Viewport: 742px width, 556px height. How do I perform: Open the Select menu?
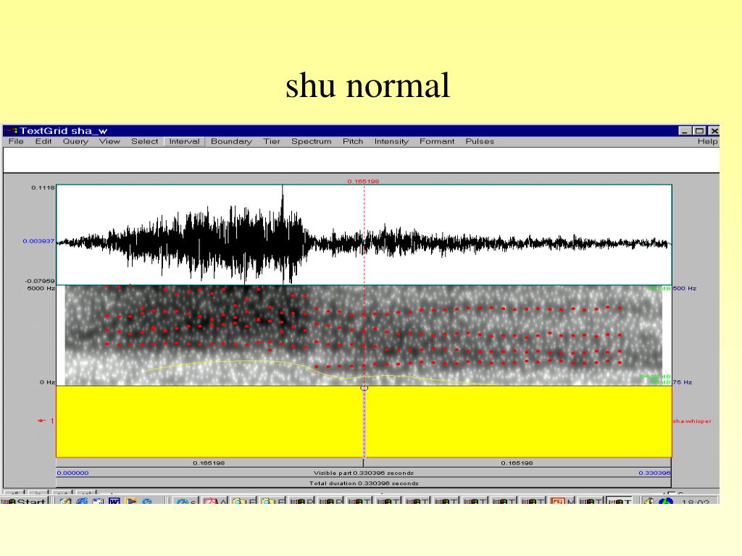145,141
